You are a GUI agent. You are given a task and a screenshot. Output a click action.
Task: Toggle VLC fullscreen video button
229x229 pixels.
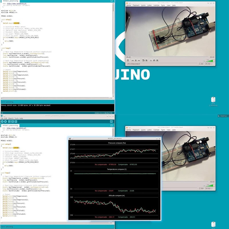click(143, 60)
